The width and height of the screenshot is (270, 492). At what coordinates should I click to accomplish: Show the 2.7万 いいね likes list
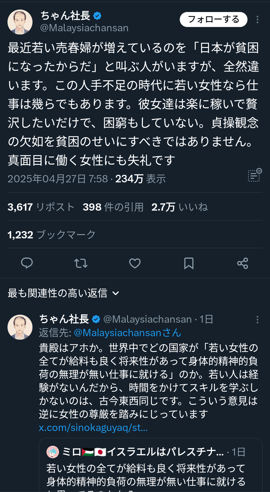(179, 207)
